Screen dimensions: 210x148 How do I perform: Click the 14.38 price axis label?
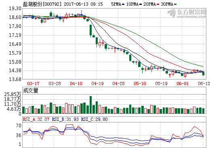point(15,71)
